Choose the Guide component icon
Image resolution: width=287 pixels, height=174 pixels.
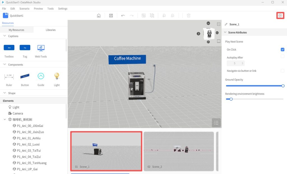(41, 76)
